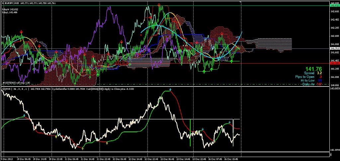This screenshot has width=340, height=161.
Task: Click yellow up arrow above 11 Dec 14:45 label
Action: [83, 148]
